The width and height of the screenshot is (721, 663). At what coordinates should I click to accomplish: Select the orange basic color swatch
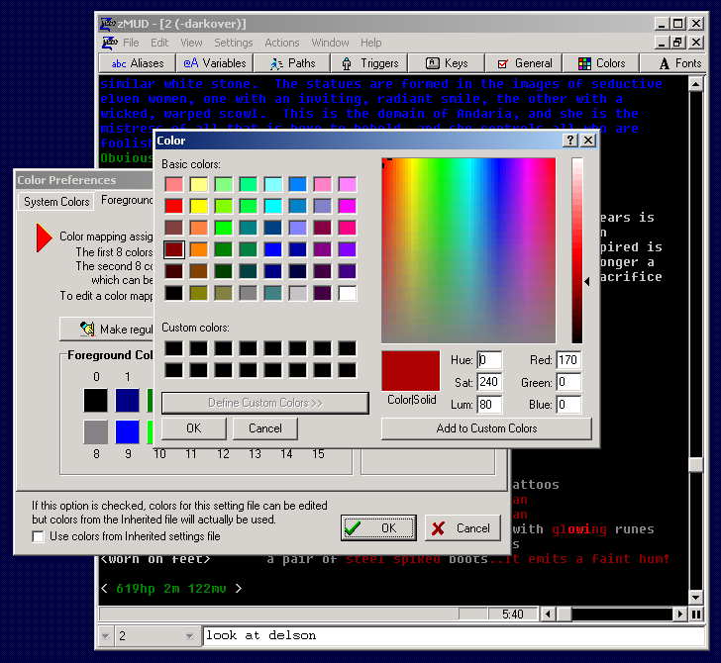click(199, 249)
